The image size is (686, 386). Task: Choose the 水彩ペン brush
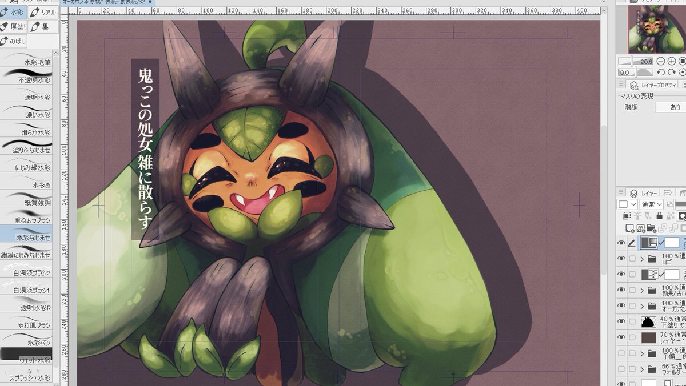click(26, 340)
